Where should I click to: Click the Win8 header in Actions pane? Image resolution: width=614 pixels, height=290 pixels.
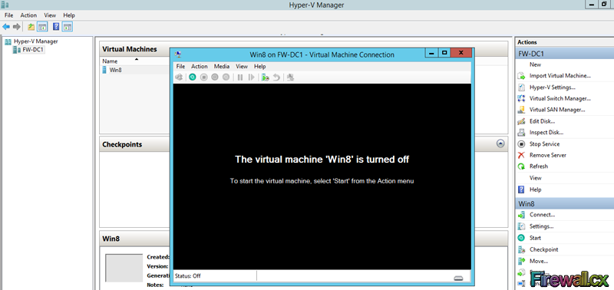coord(564,204)
